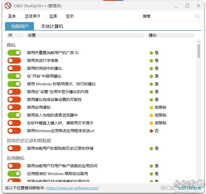Screen dimensions: 206x194
Task: Click 是 label for 在"开始"中禁用建议 row
Action: (x=157, y=76)
